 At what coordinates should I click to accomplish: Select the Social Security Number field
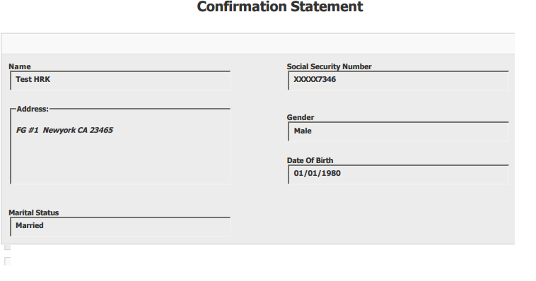coord(398,80)
